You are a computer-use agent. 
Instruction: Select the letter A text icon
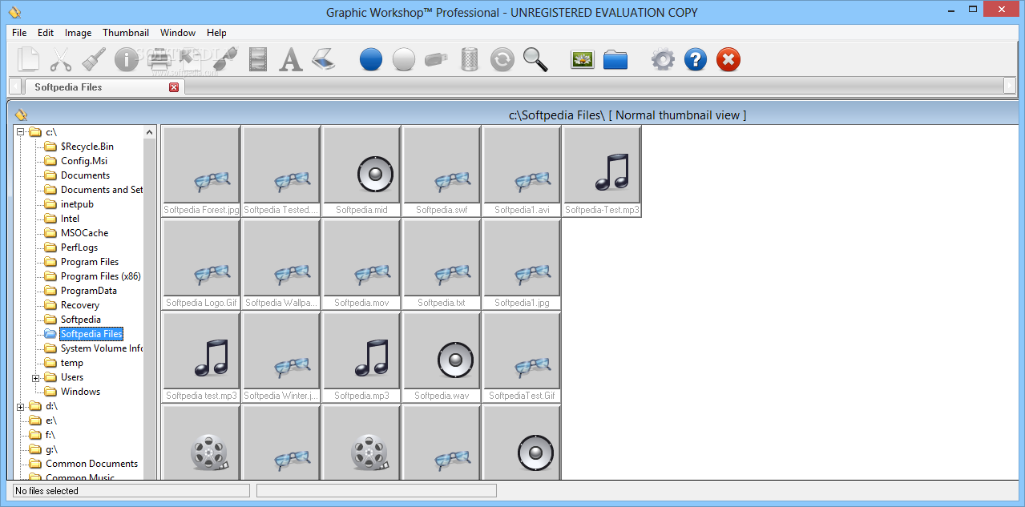(290, 59)
